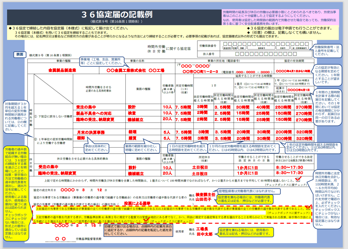348x249 pixels.
Task: Click the 40時間 monthly value
Action: [x=263, y=107]
